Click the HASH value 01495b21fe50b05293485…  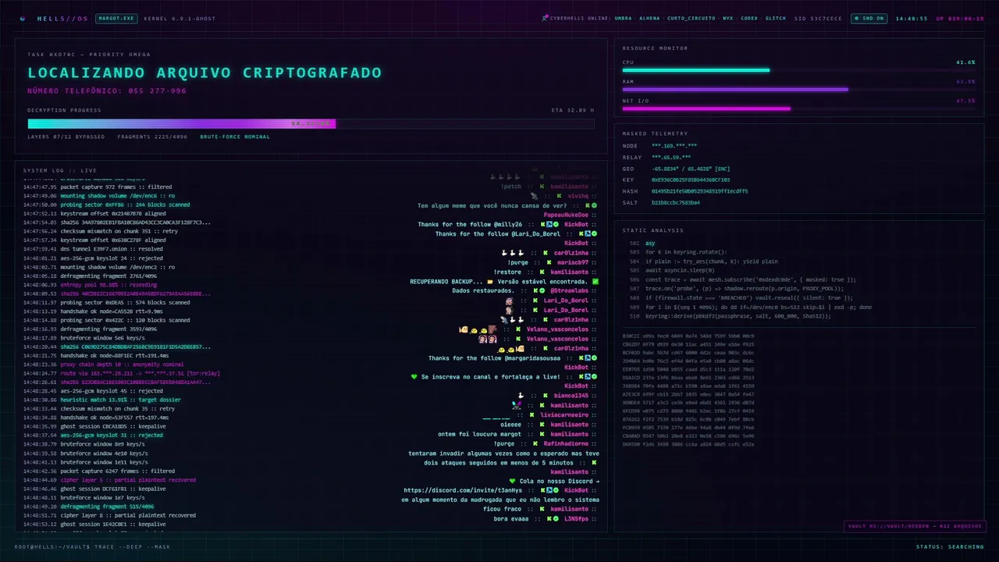pyautogui.click(x=699, y=191)
